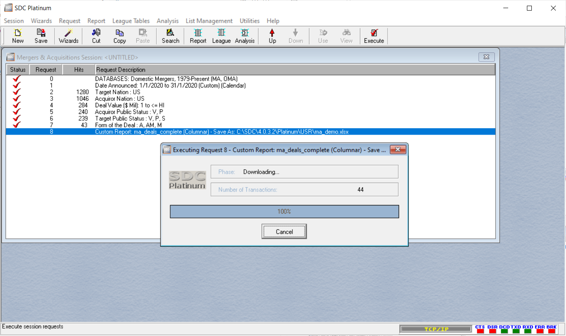Open the Analysis menu
Viewport: 566px width, 336px height.
pos(168,21)
